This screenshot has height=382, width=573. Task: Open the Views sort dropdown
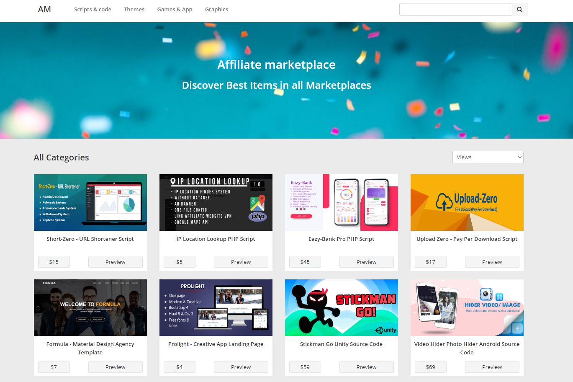(x=488, y=157)
